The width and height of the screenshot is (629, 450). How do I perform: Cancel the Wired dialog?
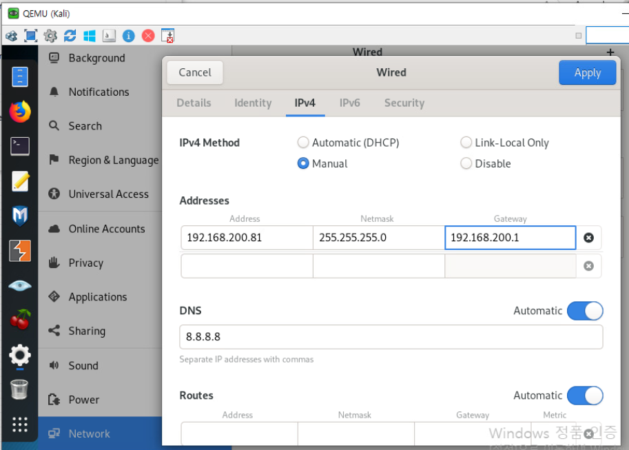[x=195, y=72]
